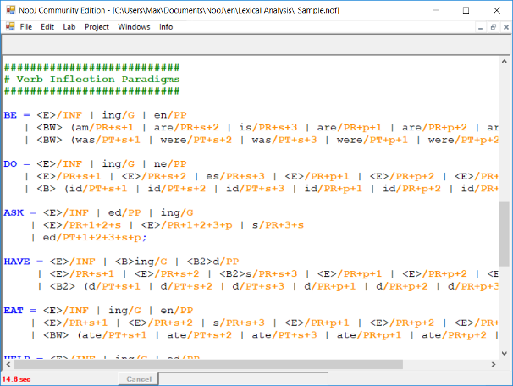Open the Lab menu
Image resolution: width=513 pixels, height=386 pixels.
tap(69, 27)
